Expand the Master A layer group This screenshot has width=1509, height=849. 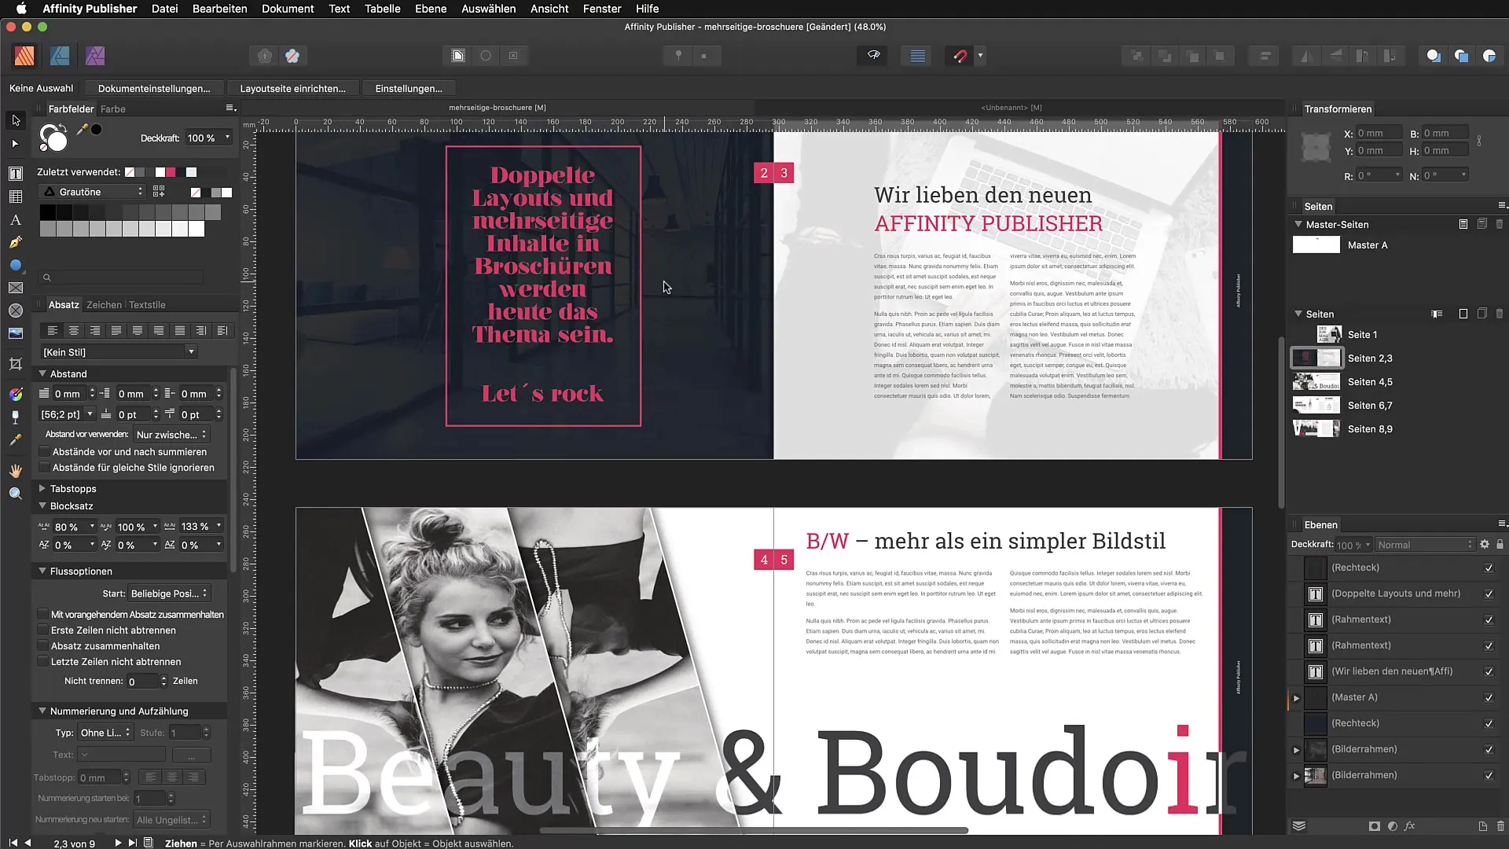pos(1297,698)
